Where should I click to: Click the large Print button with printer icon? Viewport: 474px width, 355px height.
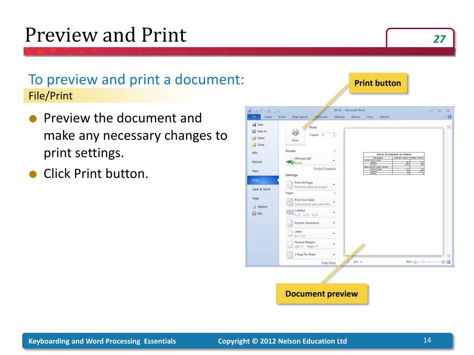click(x=295, y=135)
